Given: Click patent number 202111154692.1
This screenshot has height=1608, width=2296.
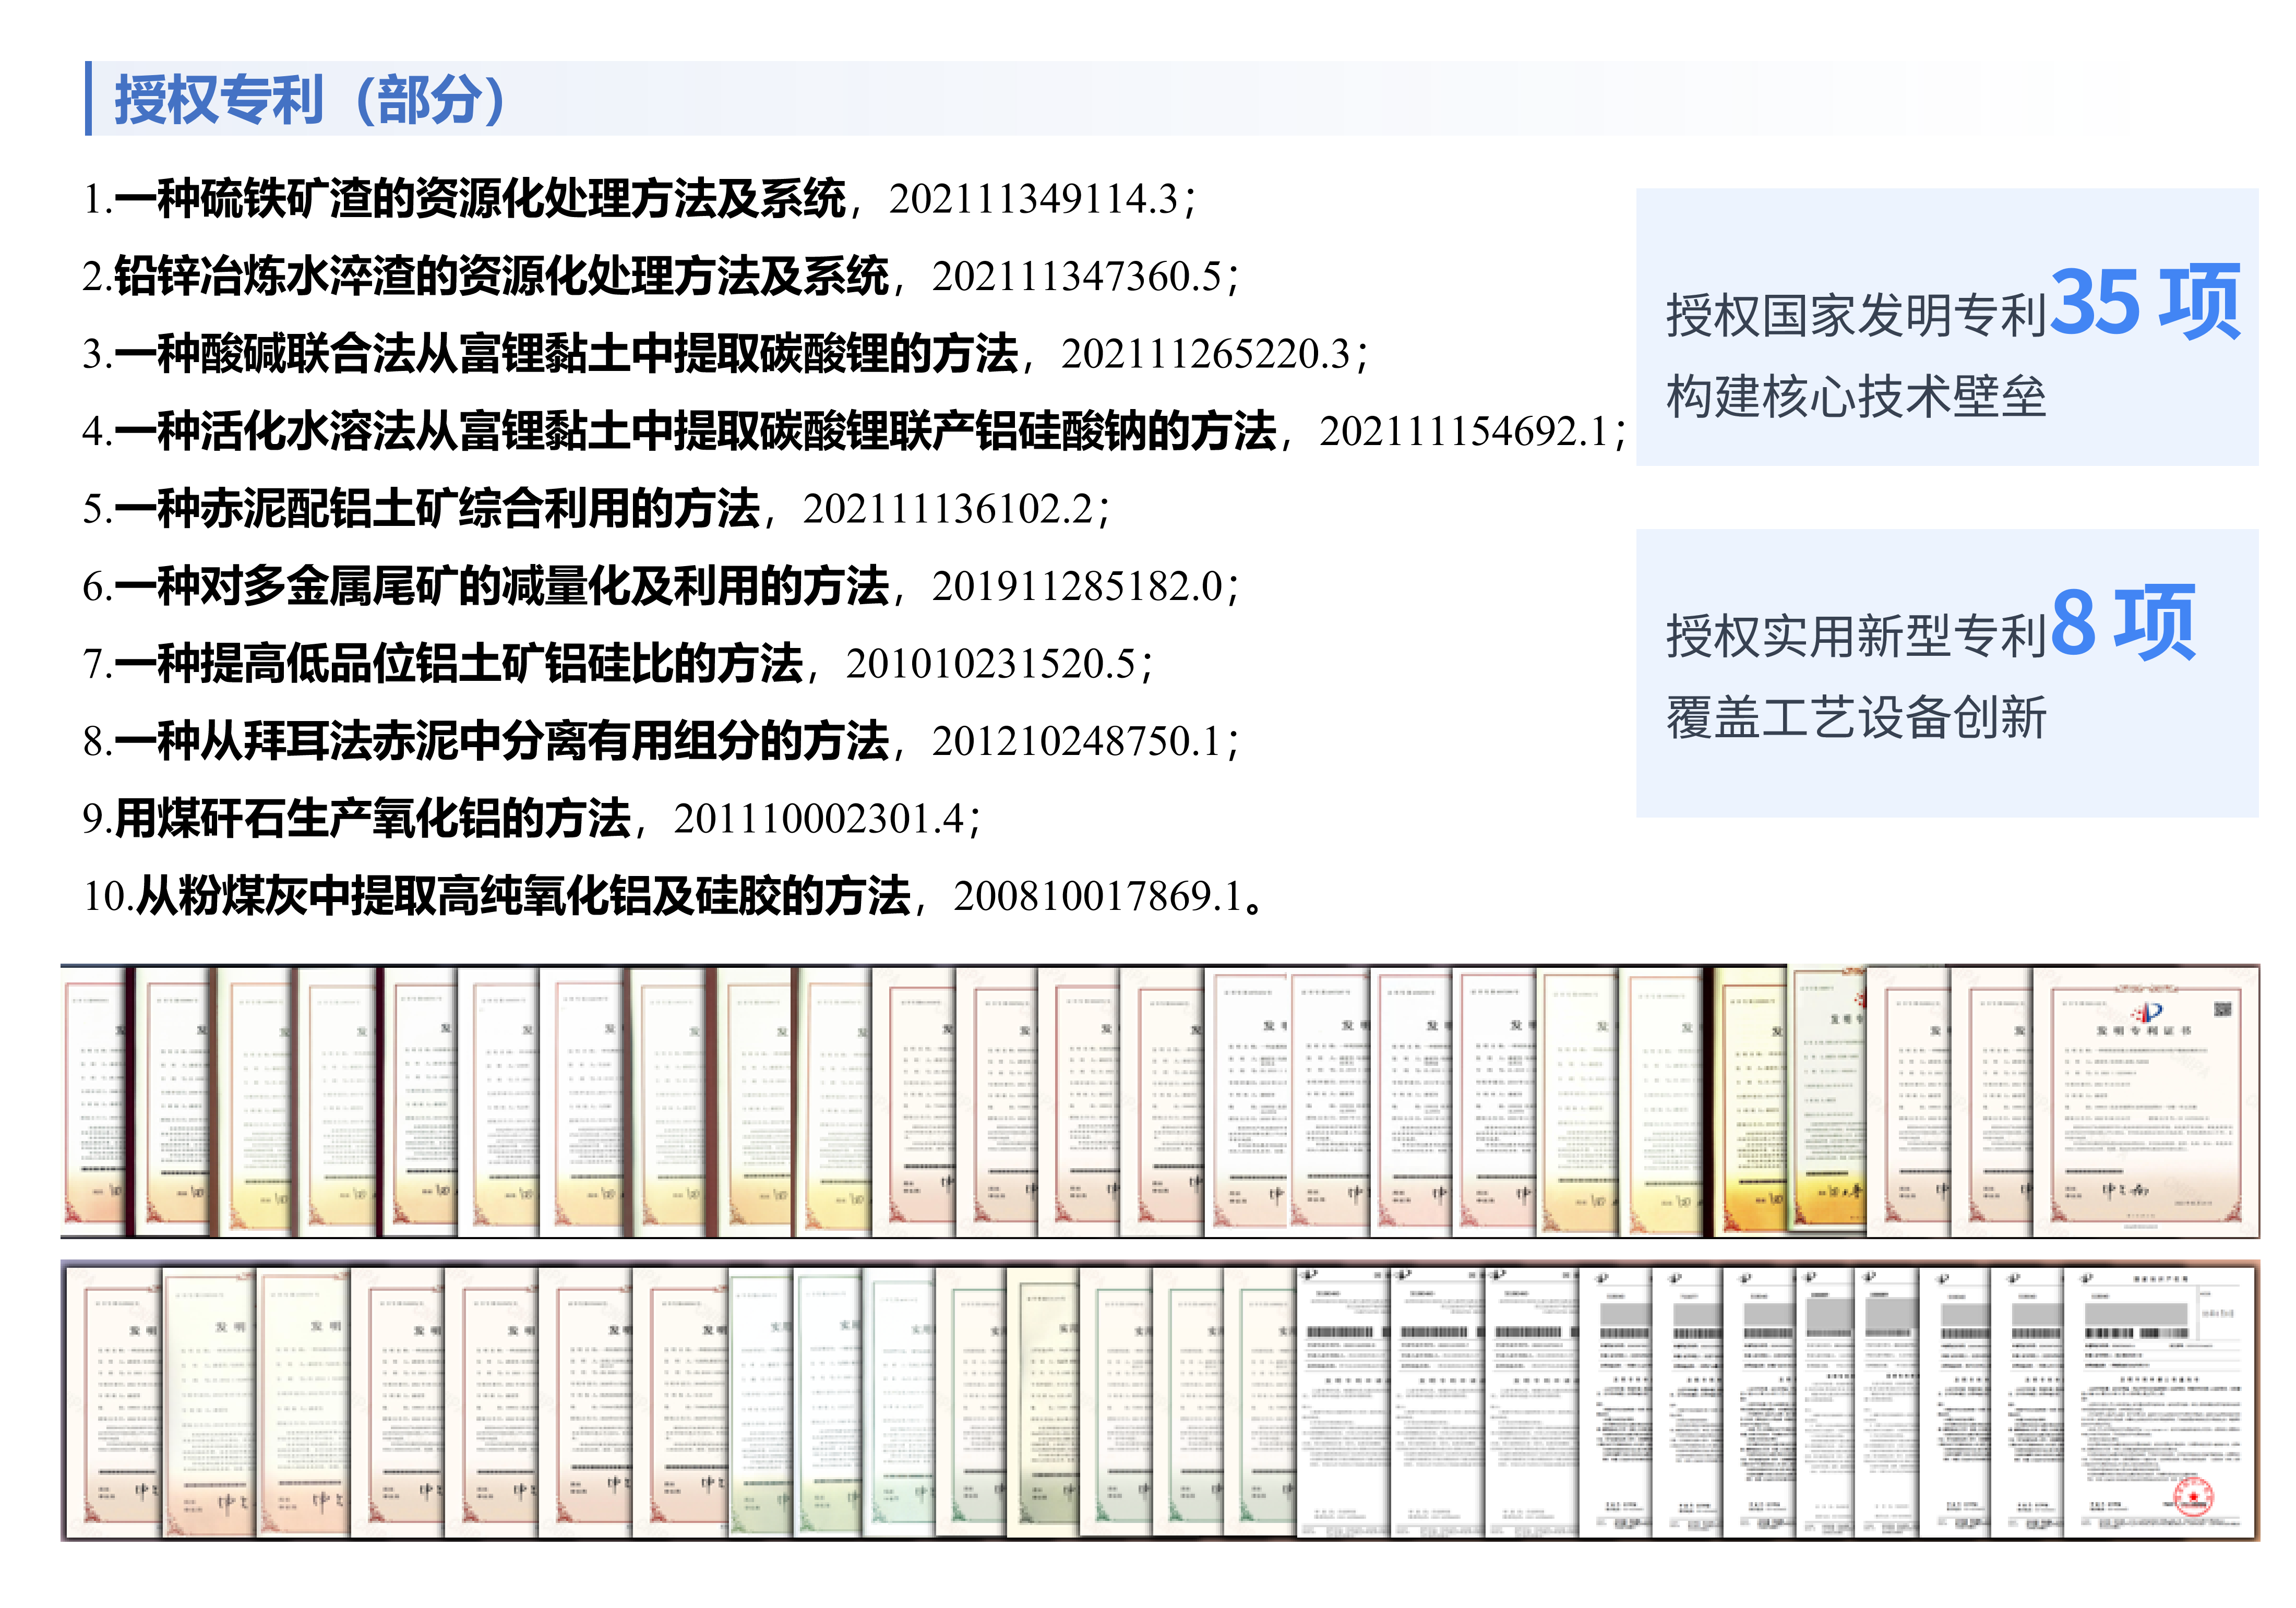Looking at the screenshot, I should (x=1464, y=432).
